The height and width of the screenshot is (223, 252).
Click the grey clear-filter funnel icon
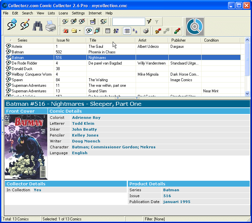pyautogui.click(x=157, y=22)
